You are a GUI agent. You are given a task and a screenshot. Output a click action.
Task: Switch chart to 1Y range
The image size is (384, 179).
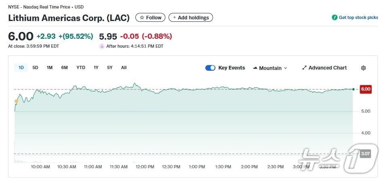pos(96,67)
